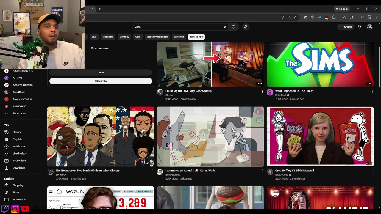This screenshot has width=381, height=214.
Task: Open Liked videos in sidebar
Action: click(x=20, y=153)
